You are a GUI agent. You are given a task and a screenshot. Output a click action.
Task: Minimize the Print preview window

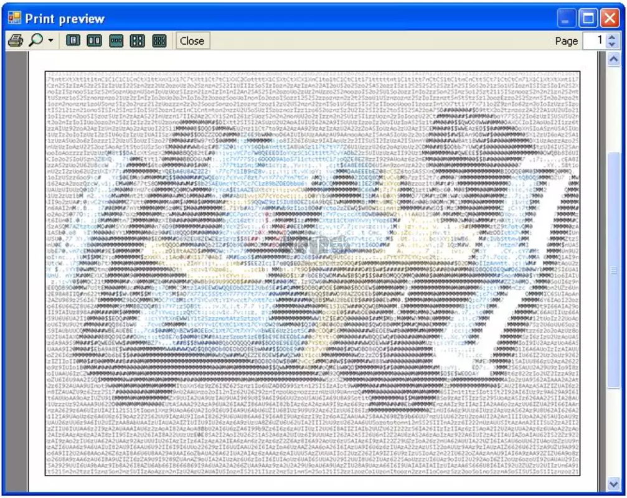pyautogui.click(x=567, y=18)
